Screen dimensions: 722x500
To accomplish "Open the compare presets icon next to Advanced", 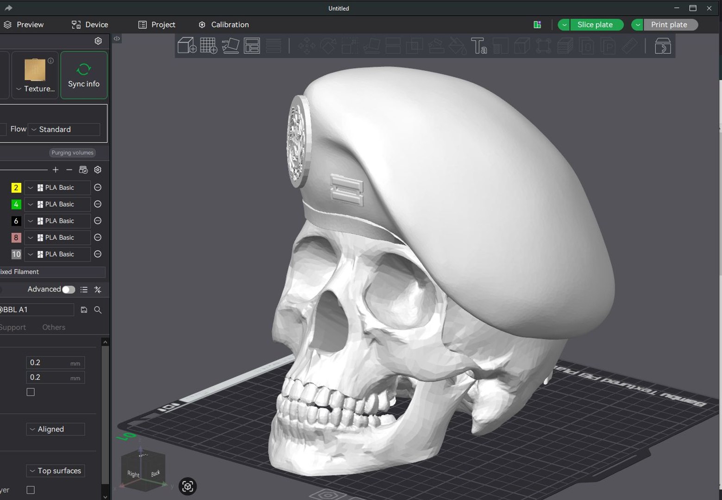I will click(x=98, y=289).
